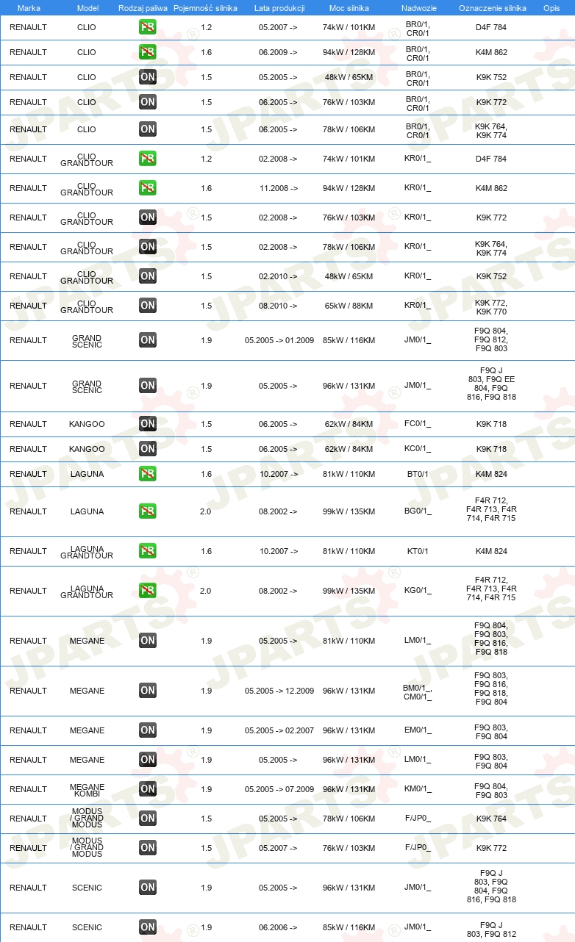Click the diesel icon for Grand Scenic 85kW / 116KM

click(147, 340)
